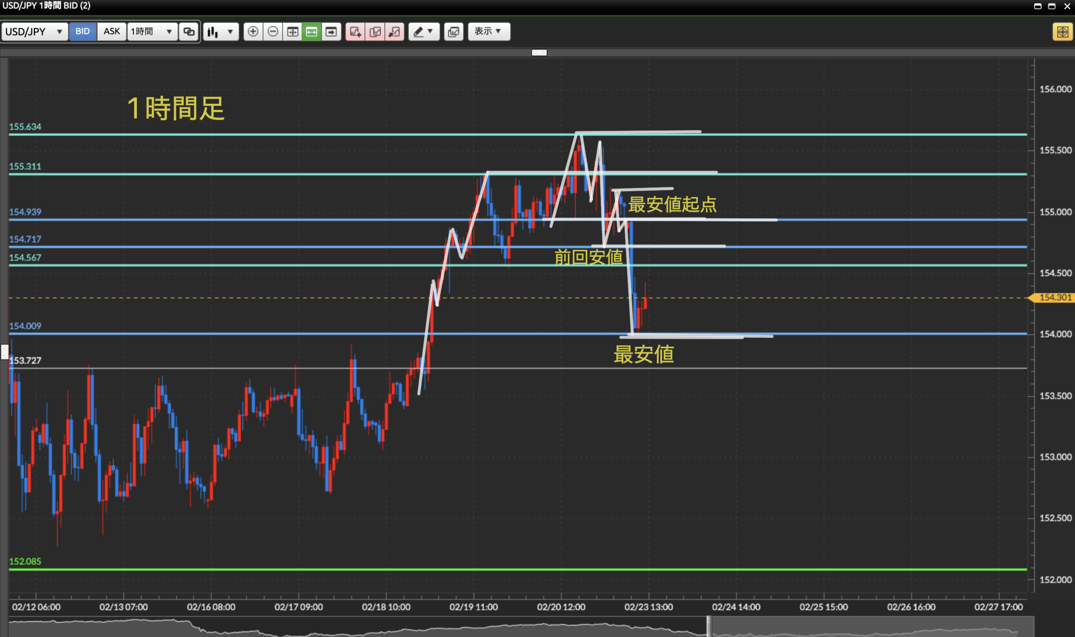
Task: Click the scroll-to-latest arrow icon
Action: 331,31
